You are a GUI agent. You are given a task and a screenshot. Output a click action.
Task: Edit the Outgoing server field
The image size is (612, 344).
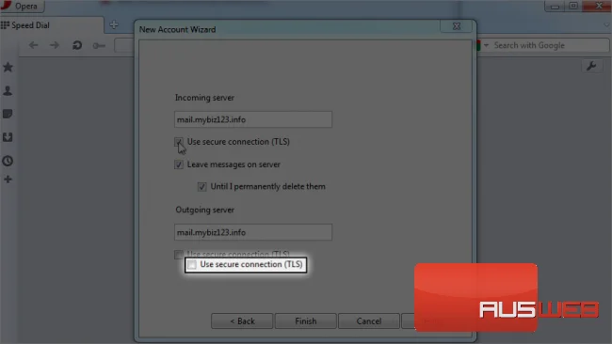coord(253,232)
